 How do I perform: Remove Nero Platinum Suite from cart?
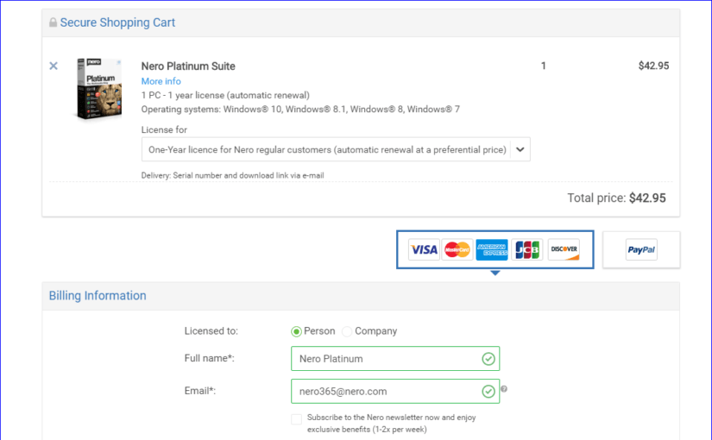coord(54,66)
